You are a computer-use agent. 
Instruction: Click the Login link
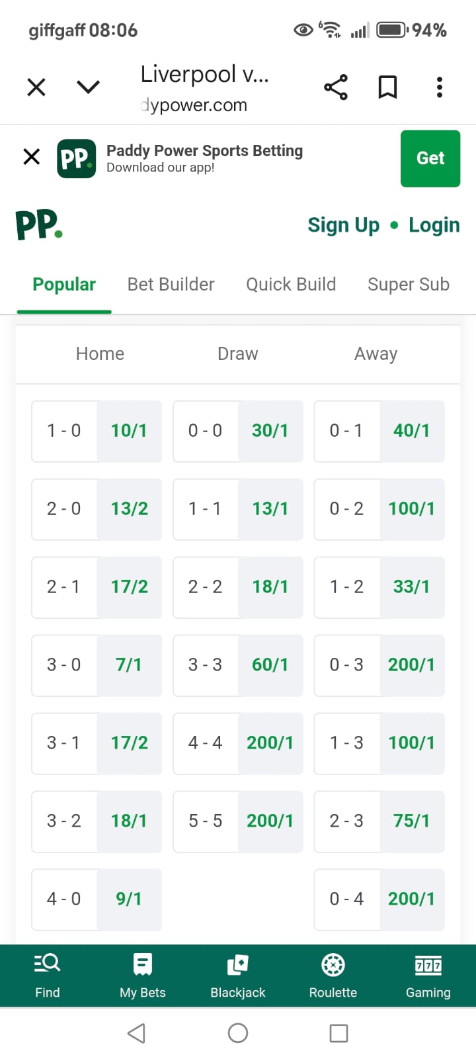click(x=434, y=225)
